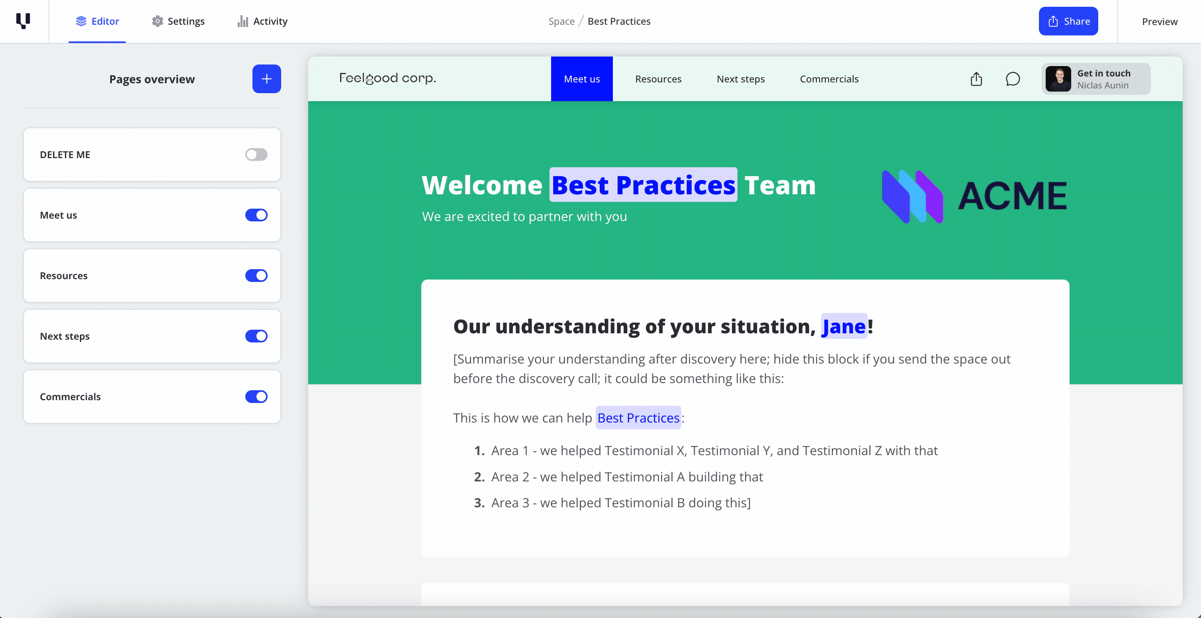Switch to the Resources space tab
The width and height of the screenshot is (1201, 618).
pos(658,79)
